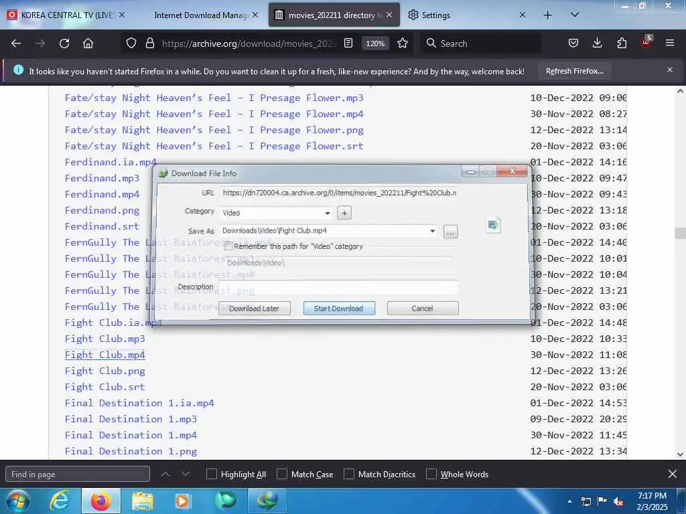The height and width of the screenshot is (514, 686).
Task: Click the Internet Download Manager taskbar icon
Action: (267, 501)
